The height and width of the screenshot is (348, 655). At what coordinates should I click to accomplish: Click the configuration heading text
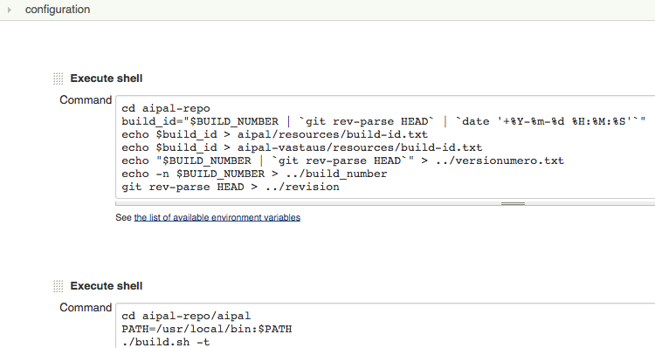pos(58,10)
